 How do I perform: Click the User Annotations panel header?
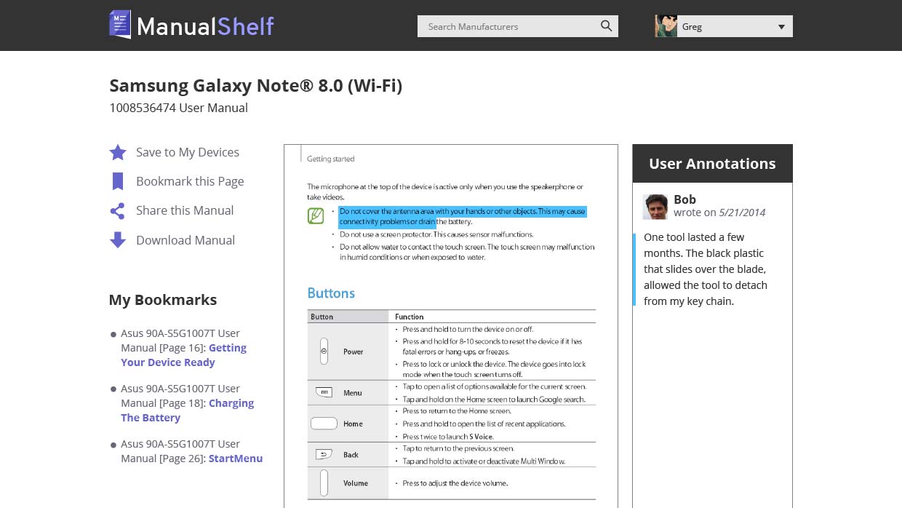coord(712,164)
